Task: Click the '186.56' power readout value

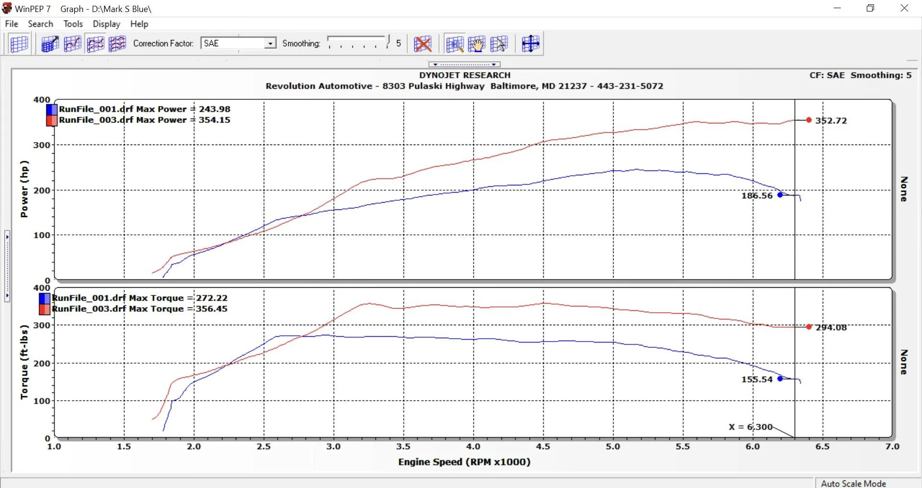Action: point(757,195)
